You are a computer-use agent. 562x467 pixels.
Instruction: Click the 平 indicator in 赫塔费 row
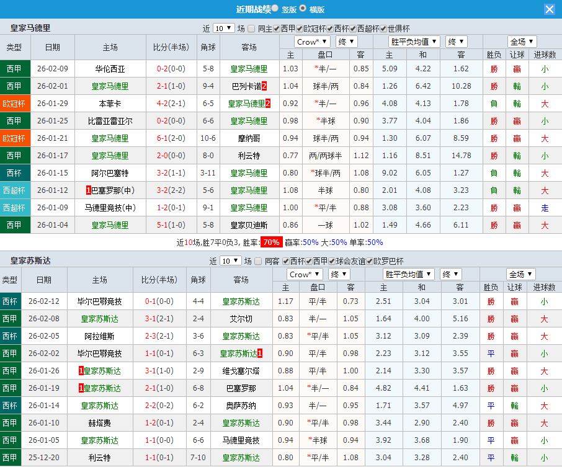(493, 423)
